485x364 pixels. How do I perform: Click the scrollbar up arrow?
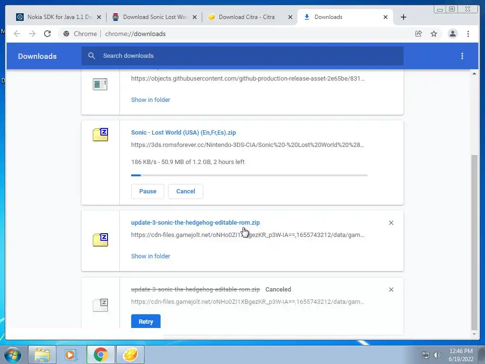coord(474,73)
